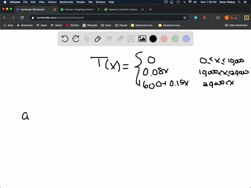Open a new browser tab
The image size is (251, 188).
150,9
